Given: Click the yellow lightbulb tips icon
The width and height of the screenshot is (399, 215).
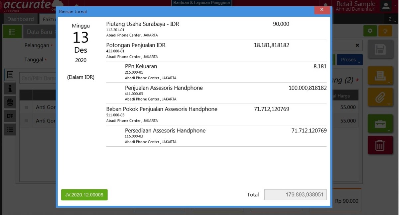Looking at the screenshot, I should click(x=385, y=30).
